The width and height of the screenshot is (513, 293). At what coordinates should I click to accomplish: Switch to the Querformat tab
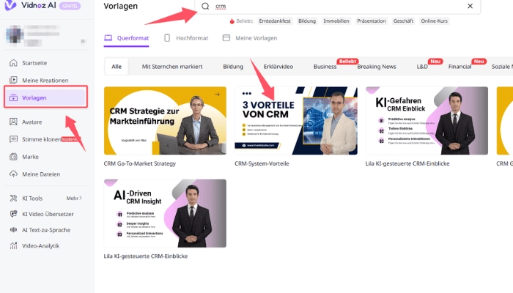pos(126,38)
